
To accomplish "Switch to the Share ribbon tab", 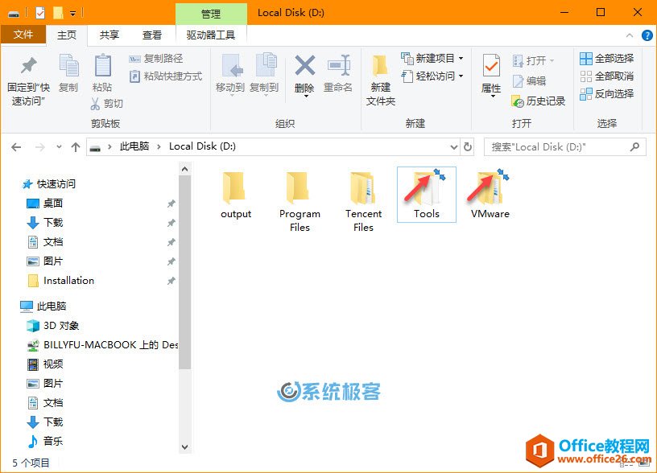I will [109, 35].
